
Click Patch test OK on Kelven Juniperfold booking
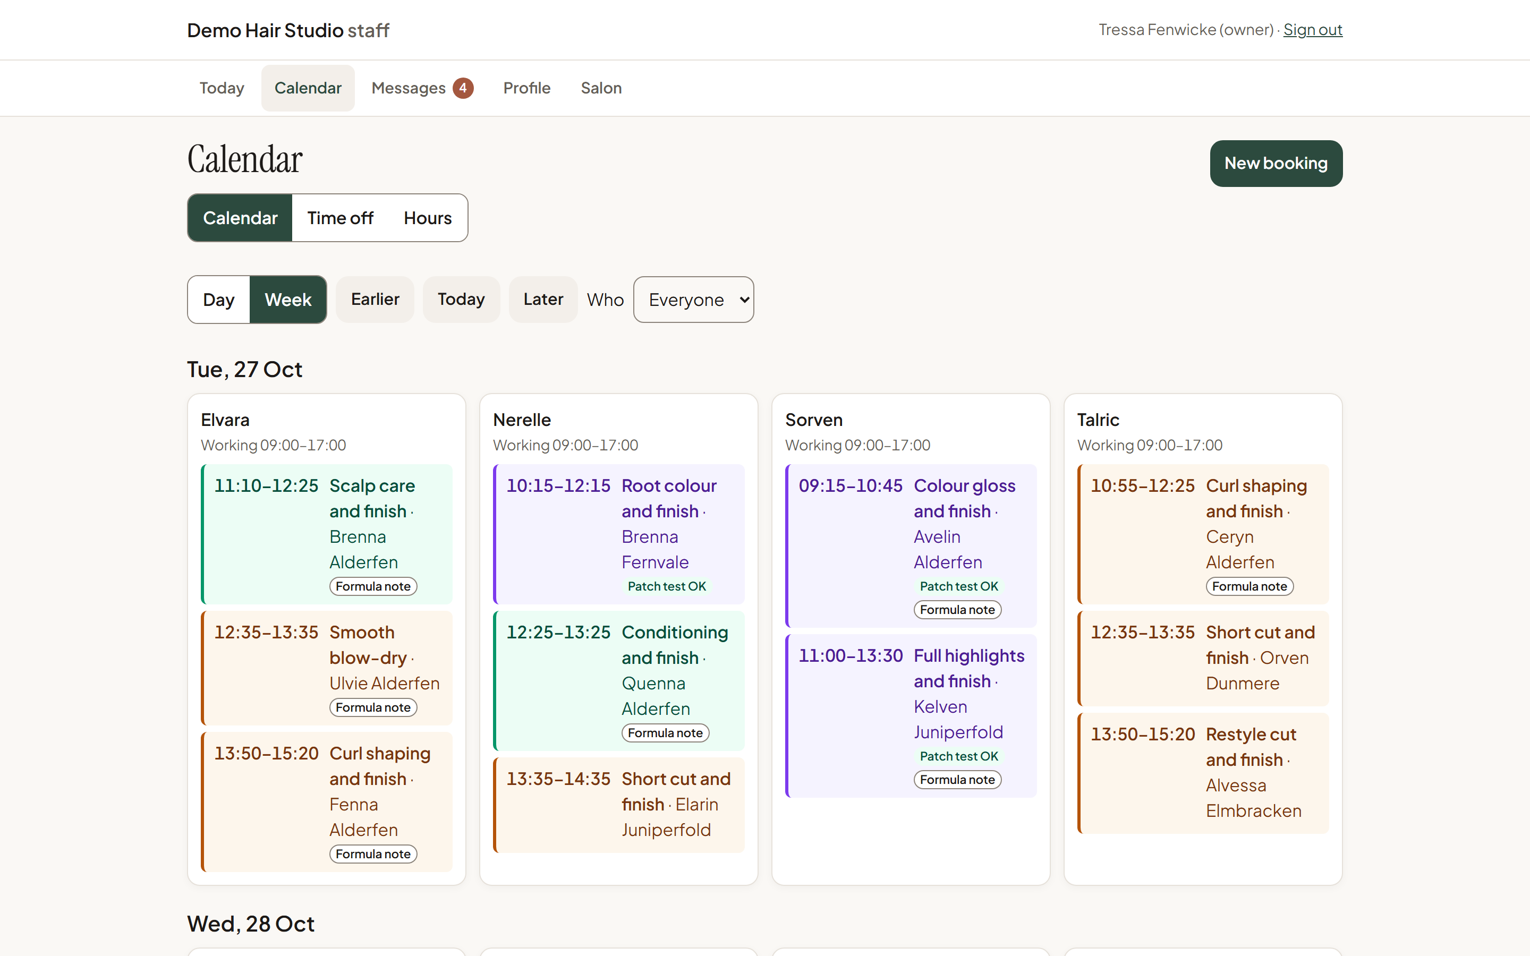click(x=958, y=756)
